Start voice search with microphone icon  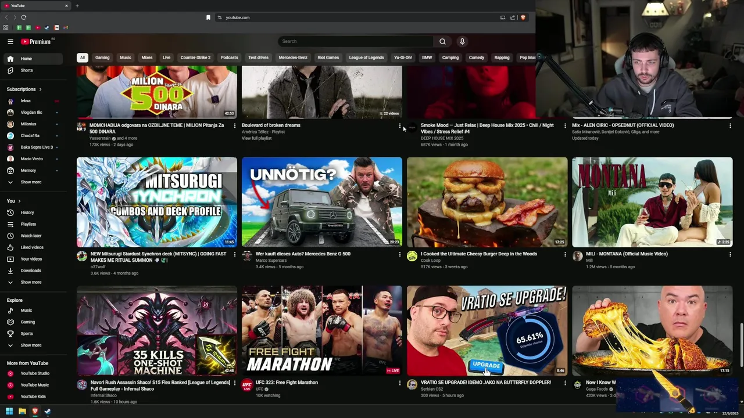point(462,42)
